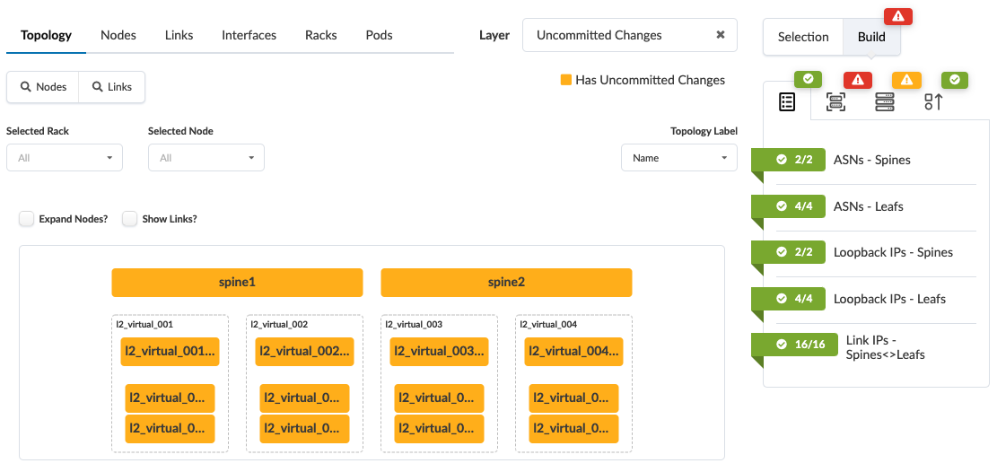This screenshot has height=472, width=997.
Task: Open the Selected Node dropdown
Action: pyautogui.click(x=206, y=158)
